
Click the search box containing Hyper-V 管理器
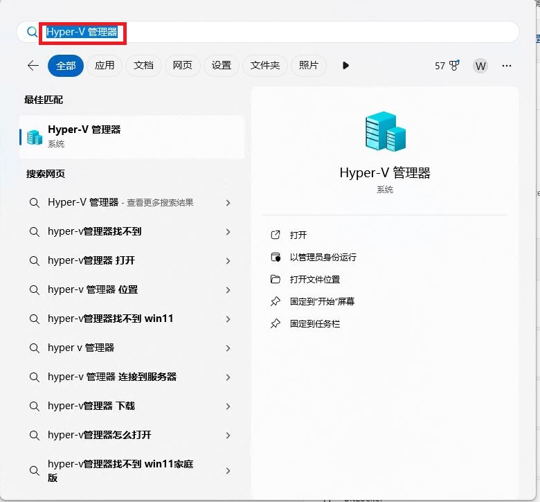tap(268, 32)
